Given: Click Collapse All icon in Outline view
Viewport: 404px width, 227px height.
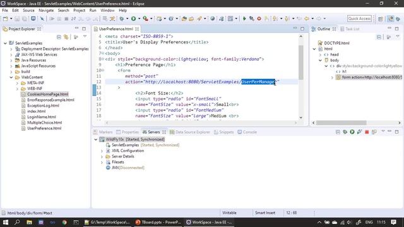Looking at the screenshot, I should point(379,37).
